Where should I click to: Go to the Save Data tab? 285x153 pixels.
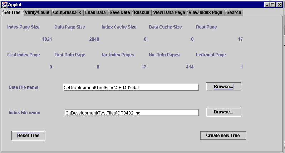[x=120, y=12]
